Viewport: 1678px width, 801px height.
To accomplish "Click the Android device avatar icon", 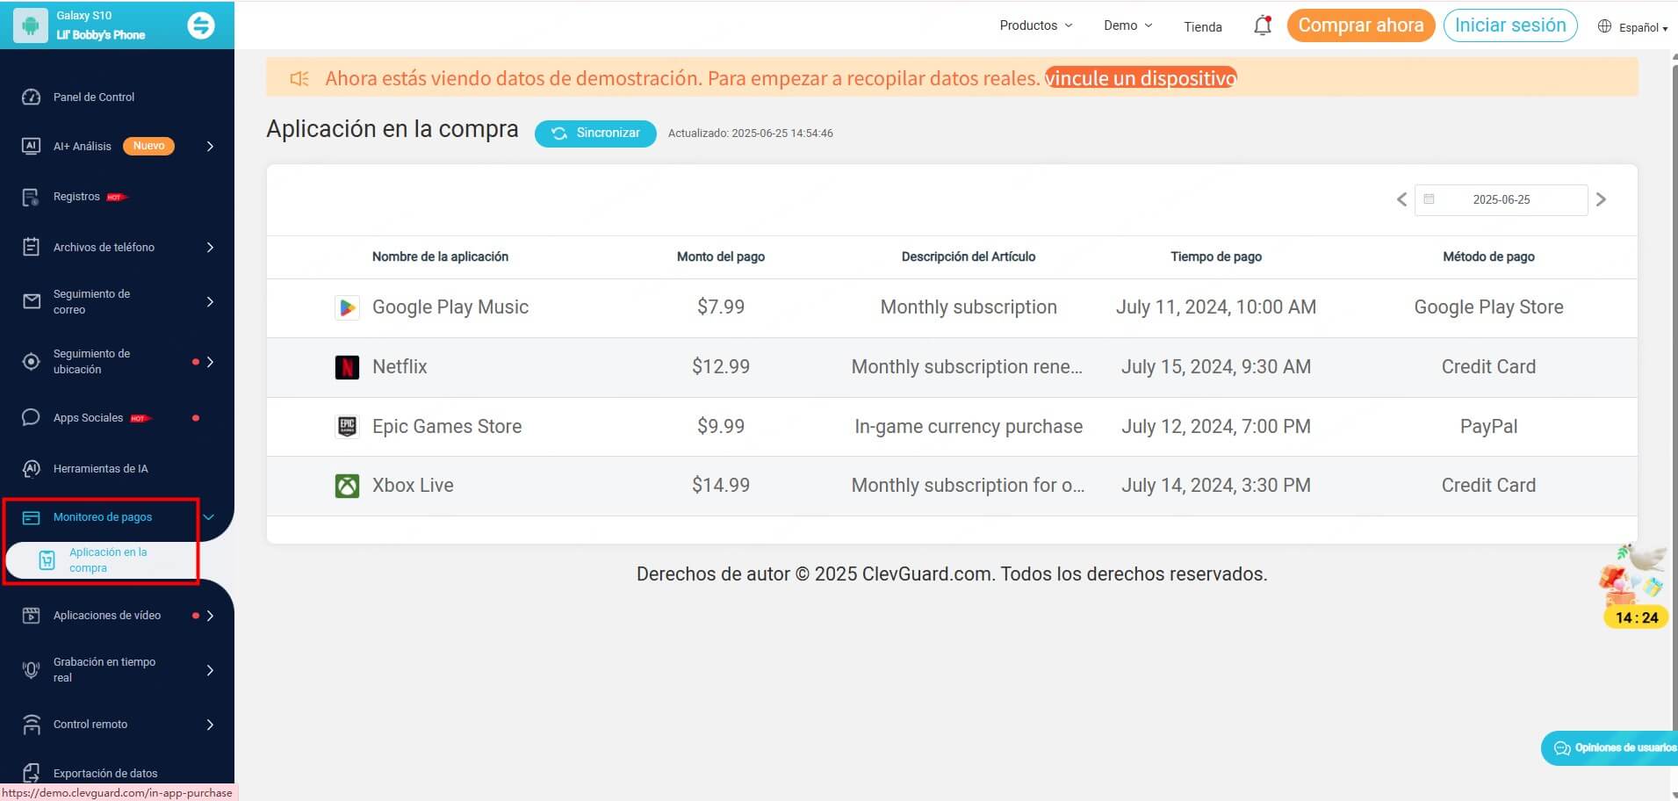I will [x=30, y=25].
